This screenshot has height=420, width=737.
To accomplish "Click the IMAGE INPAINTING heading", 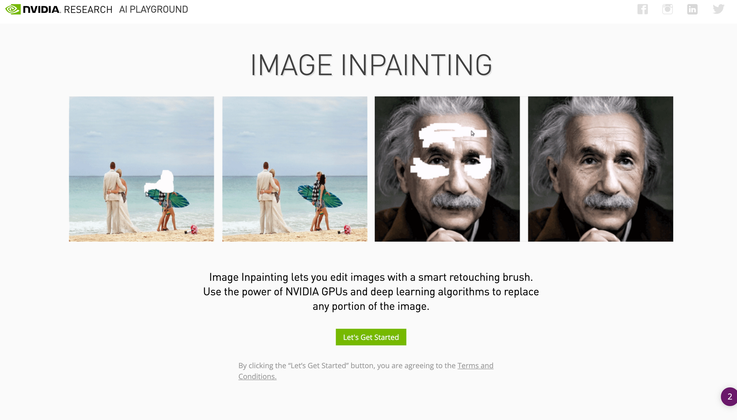I will point(371,65).
